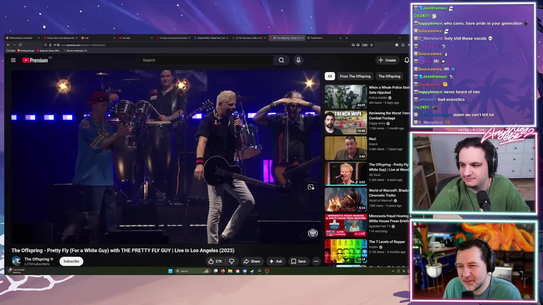Bookmark this page with star icon
Viewport: 543px width, 305px height.
tap(372, 45)
